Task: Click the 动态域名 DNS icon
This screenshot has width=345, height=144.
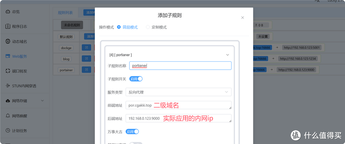Action: (x=8, y=42)
